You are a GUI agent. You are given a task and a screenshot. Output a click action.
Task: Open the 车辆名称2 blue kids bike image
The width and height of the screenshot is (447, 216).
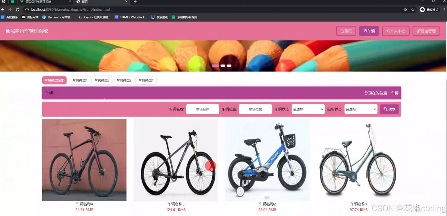point(267,160)
